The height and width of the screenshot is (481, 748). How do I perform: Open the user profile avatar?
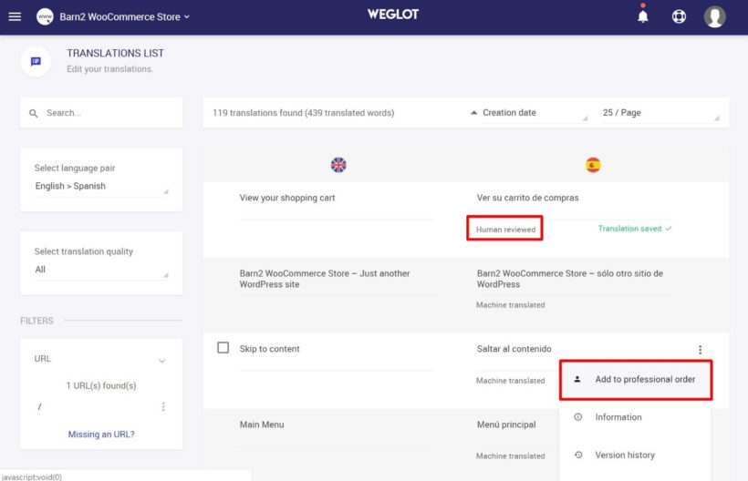tap(715, 16)
